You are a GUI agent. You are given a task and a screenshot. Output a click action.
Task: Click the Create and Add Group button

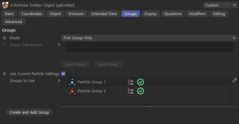pos(29,112)
